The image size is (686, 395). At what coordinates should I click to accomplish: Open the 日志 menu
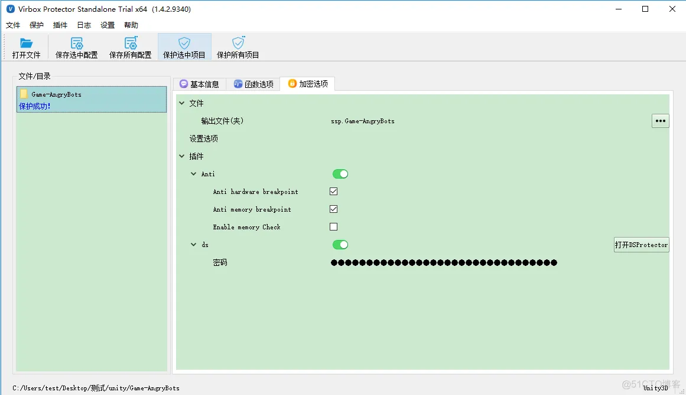coord(84,25)
